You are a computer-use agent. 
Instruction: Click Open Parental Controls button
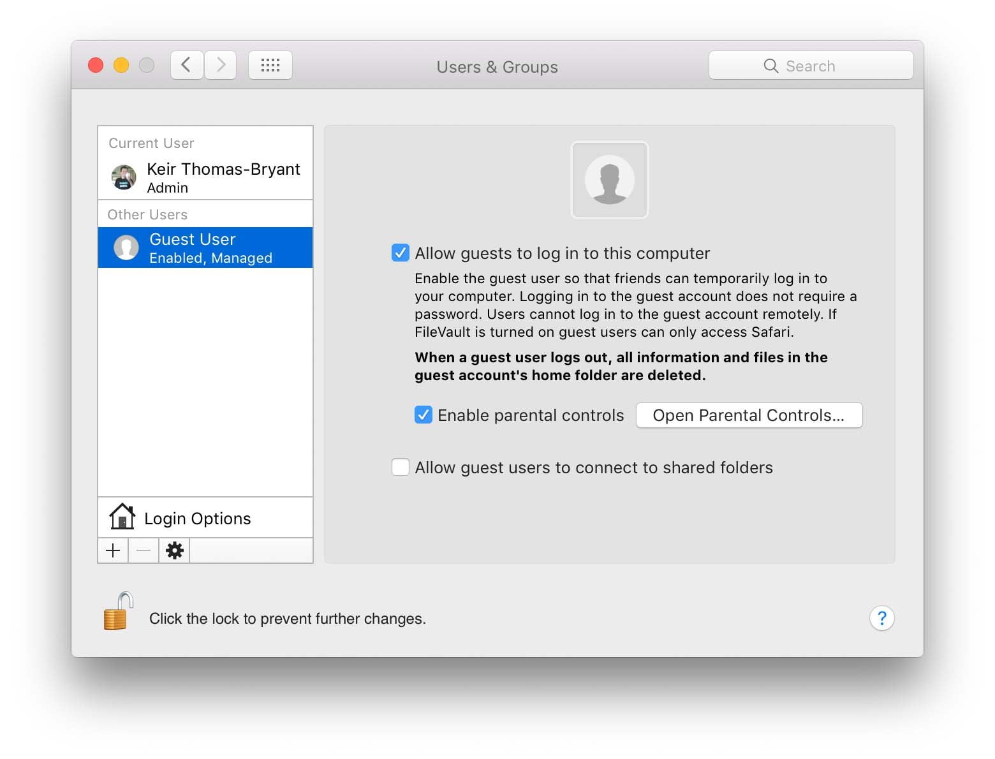[749, 415]
